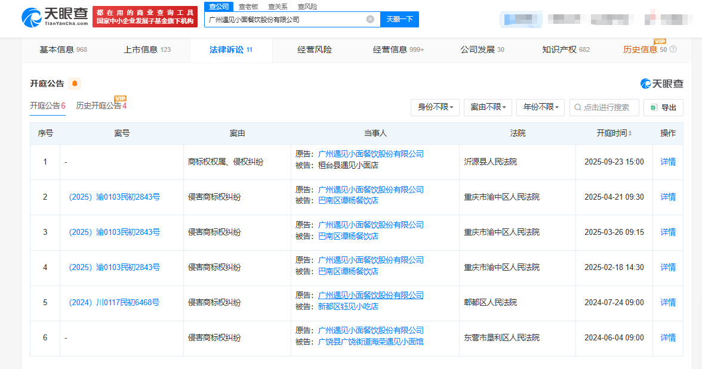
Task: Click plaintiff company link in row 5
Action: [x=371, y=295]
